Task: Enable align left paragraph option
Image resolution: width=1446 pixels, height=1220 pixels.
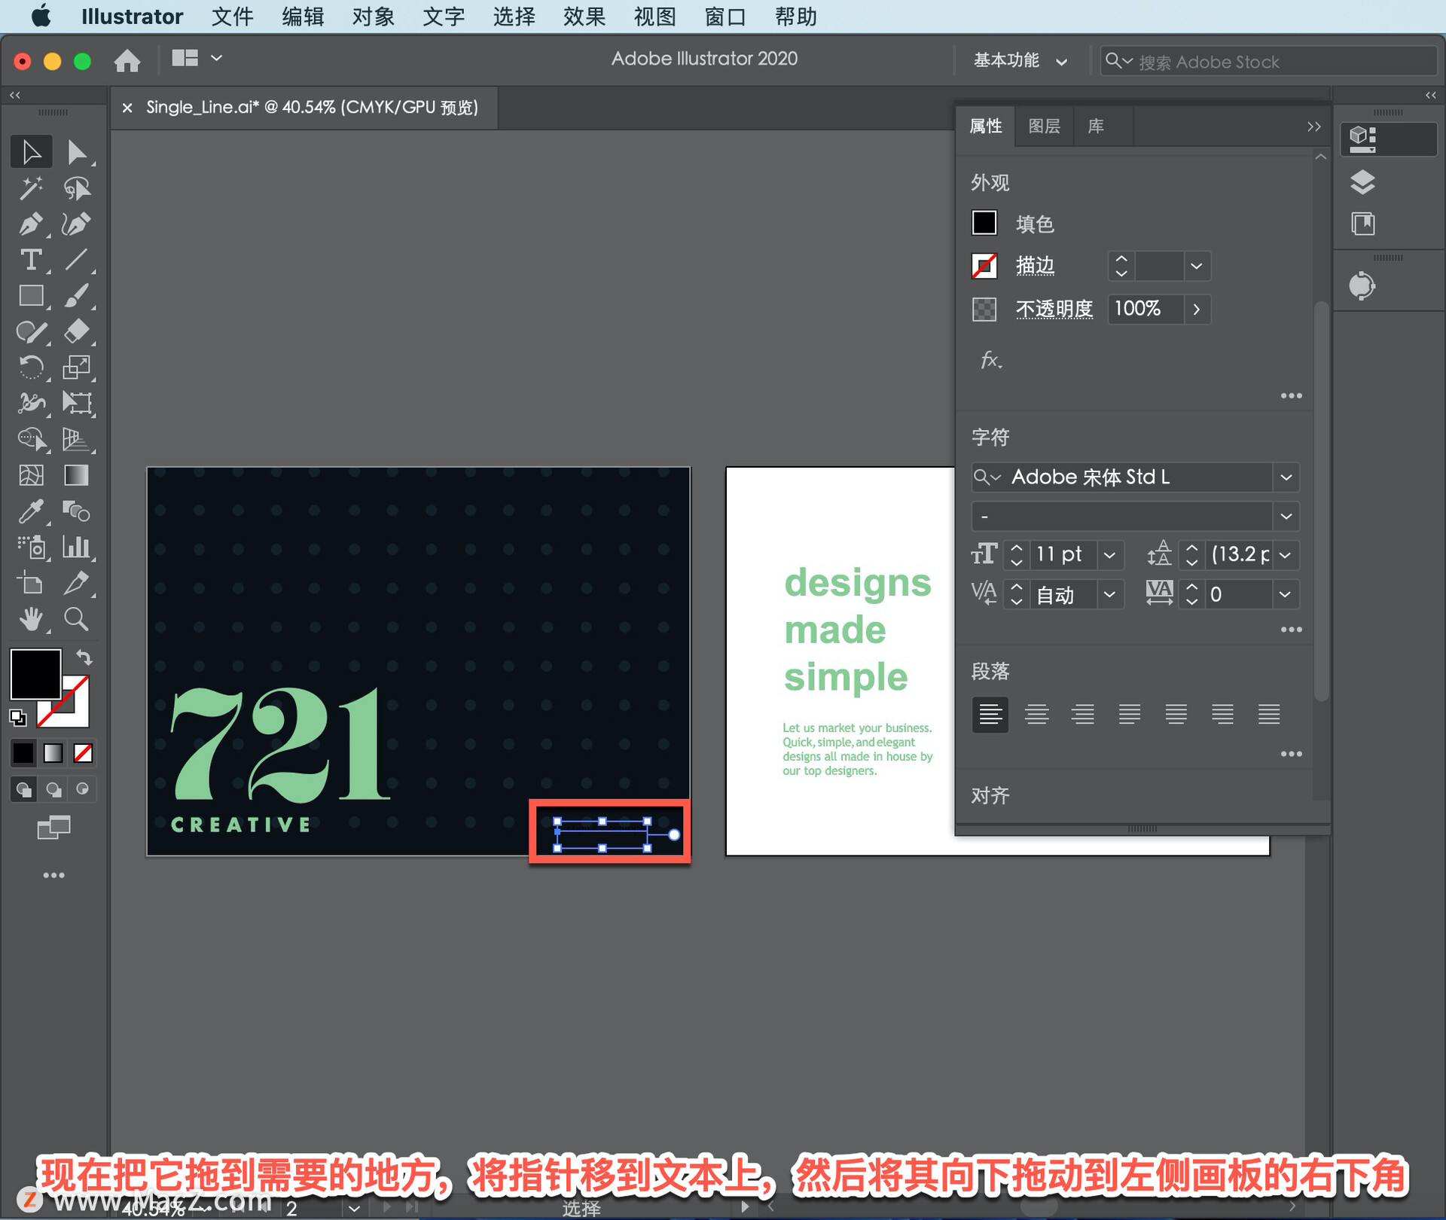Action: (990, 714)
